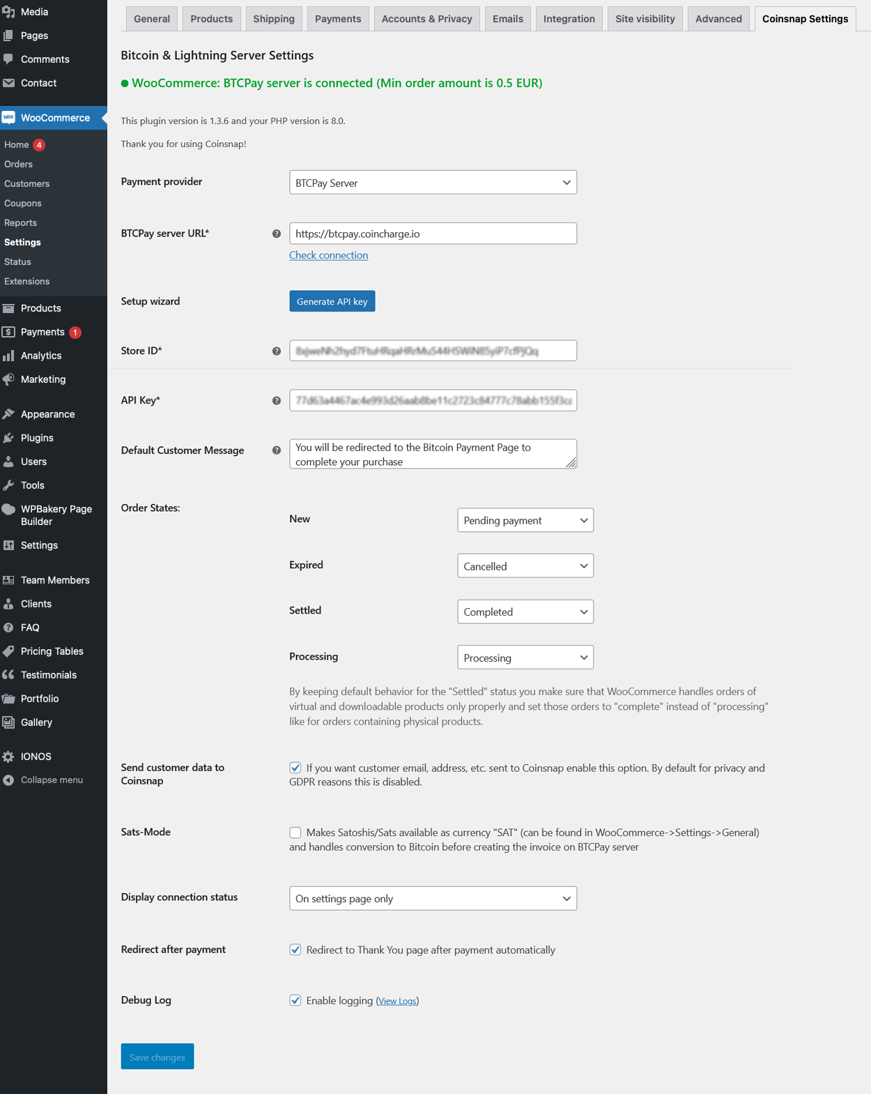871x1094 pixels.
Task: Click the WooCommerce logo icon
Action: (8, 118)
